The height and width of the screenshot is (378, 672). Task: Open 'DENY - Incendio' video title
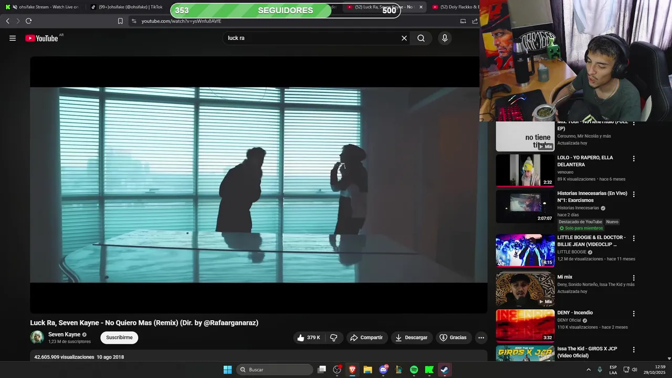(575, 313)
